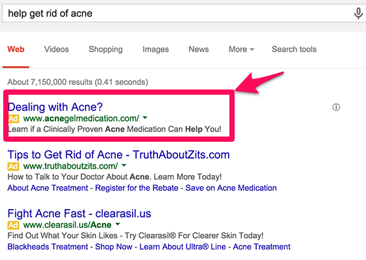Click the Ad badge beside acnegelmedication.com

click(14, 118)
